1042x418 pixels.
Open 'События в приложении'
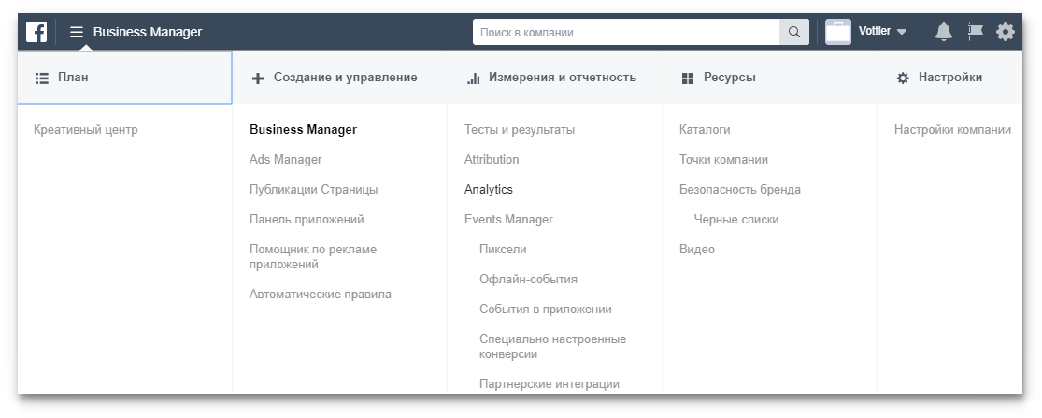pyautogui.click(x=546, y=309)
